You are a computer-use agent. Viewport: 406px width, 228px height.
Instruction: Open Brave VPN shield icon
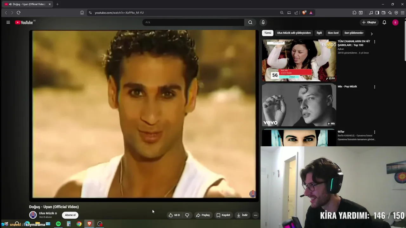pyautogui.click(x=396, y=13)
